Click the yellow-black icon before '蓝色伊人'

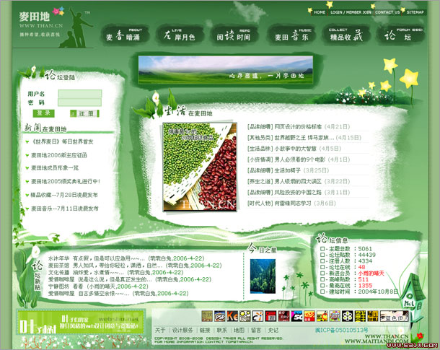(x=373, y=316)
